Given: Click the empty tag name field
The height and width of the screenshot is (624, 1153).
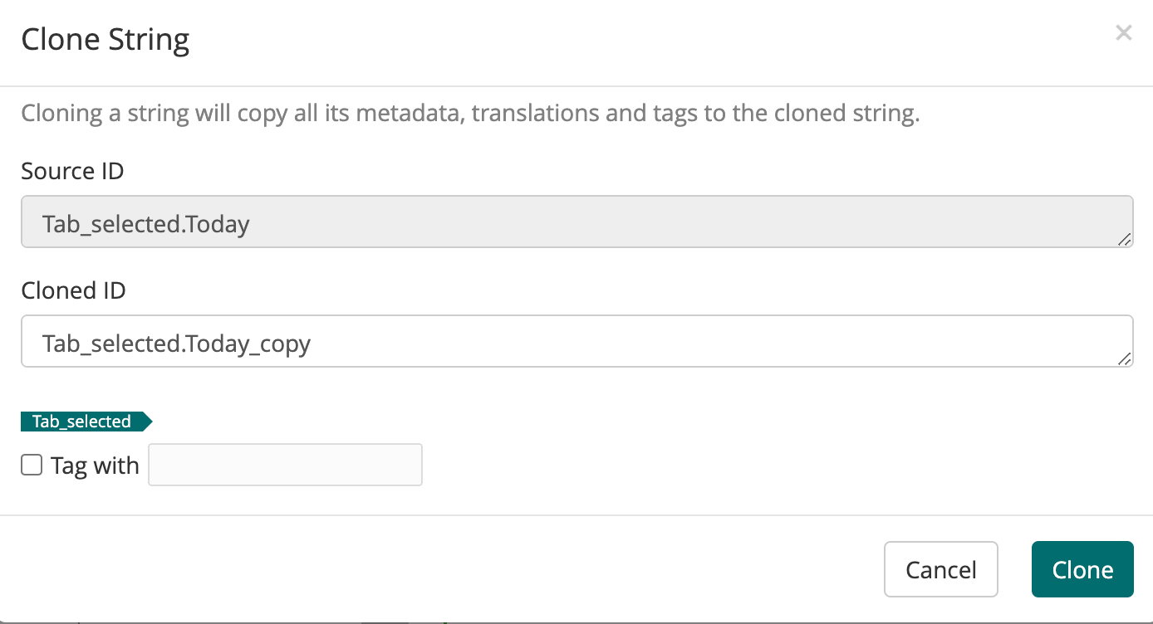Looking at the screenshot, I should [x=285, y=465].
